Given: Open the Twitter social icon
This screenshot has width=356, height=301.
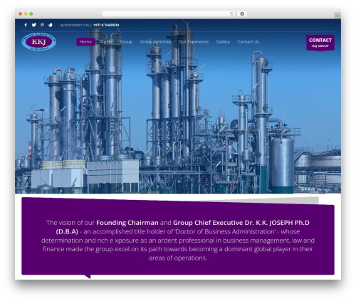Looking at the screenshot, I should 34,25.
